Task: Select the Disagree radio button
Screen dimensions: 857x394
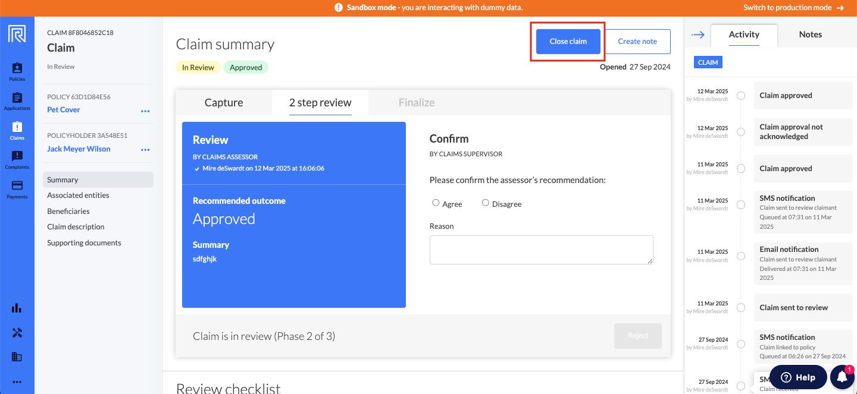Action: tap(486, 203)
